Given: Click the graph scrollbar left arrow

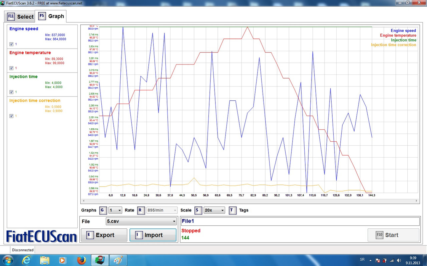Looking at the screenshot, I should click(x=83, y=201).
